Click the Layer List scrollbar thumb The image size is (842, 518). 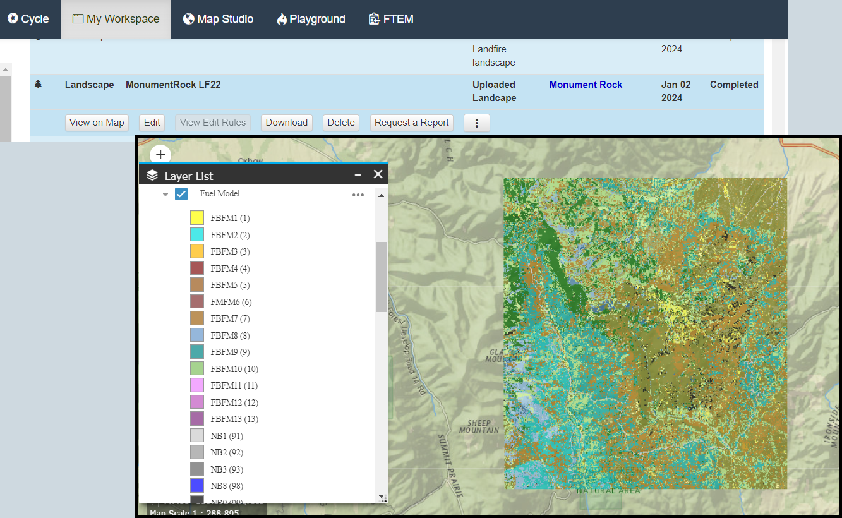point(381,277)
